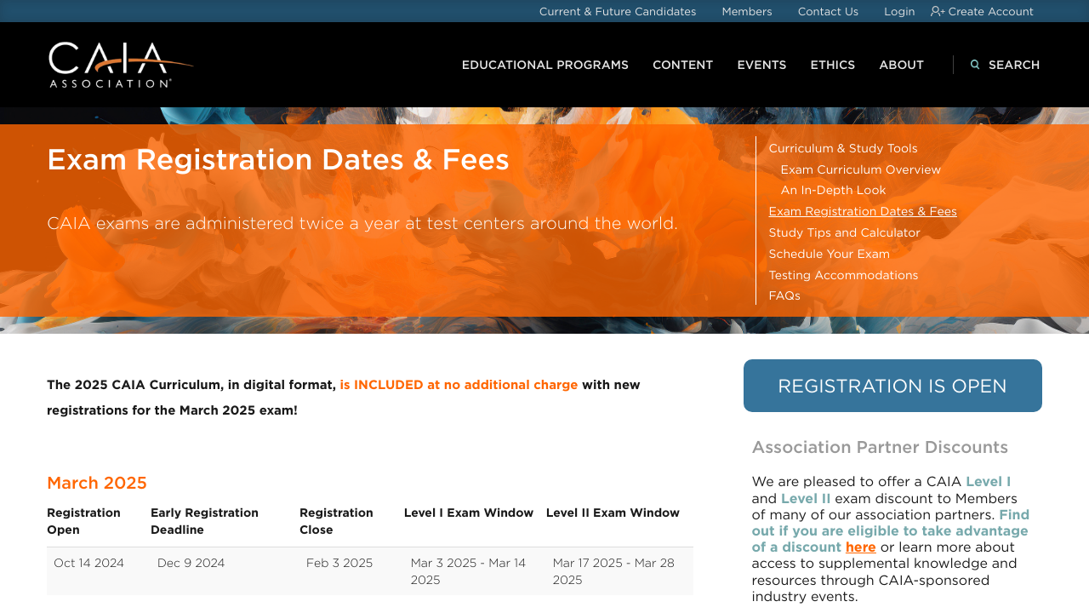The image size is (1089, 613).
Task: Open the Events menu
Action: (x=761, y=65)
